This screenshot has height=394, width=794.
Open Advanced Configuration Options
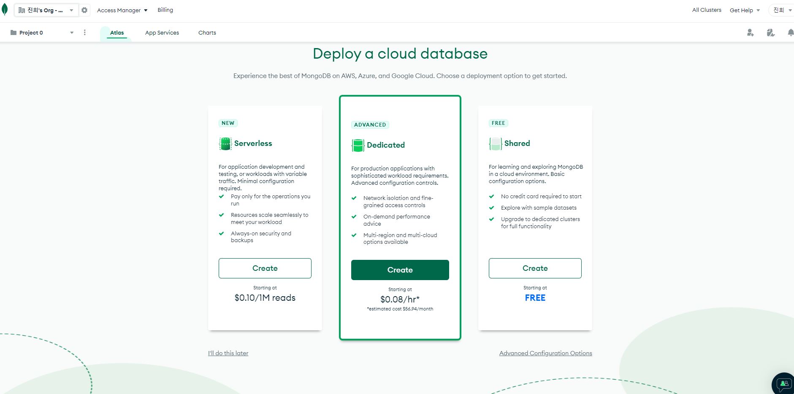click(546, 353)
